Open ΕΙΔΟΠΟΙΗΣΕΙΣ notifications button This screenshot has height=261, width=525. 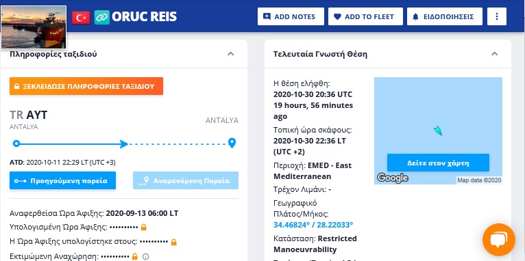coord(445,16)
